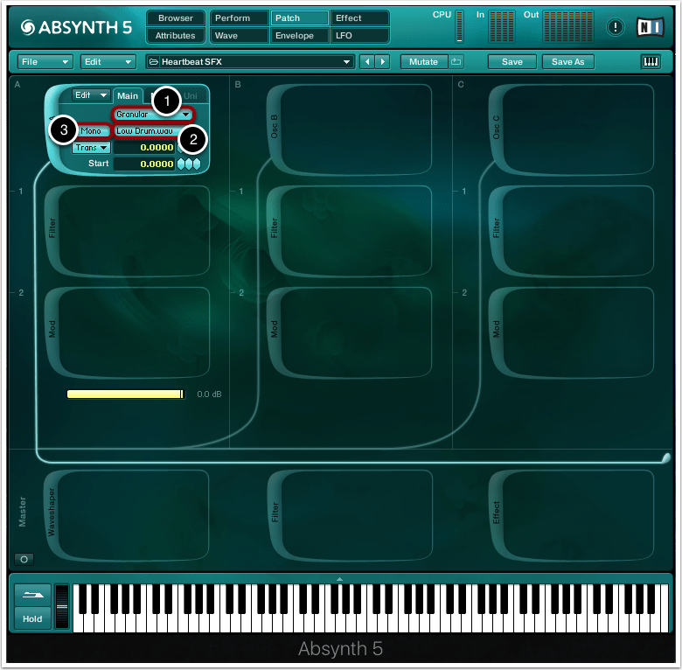This screenshot has height=670, width=682.
Task: Click the mutate retry icon beside Mutate
Action: click(x=456, y=62)
